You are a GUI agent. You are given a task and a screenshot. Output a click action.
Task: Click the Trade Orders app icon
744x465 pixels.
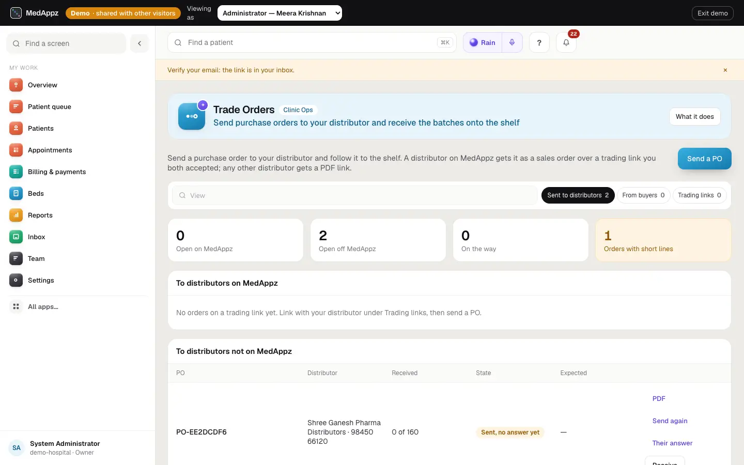[192, 116]
